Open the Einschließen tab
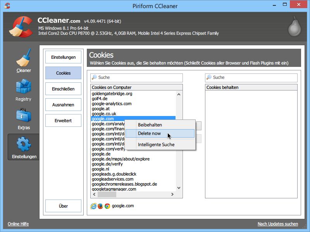The image size is (310, 232). pyautogui.click(x=63, y=89)
